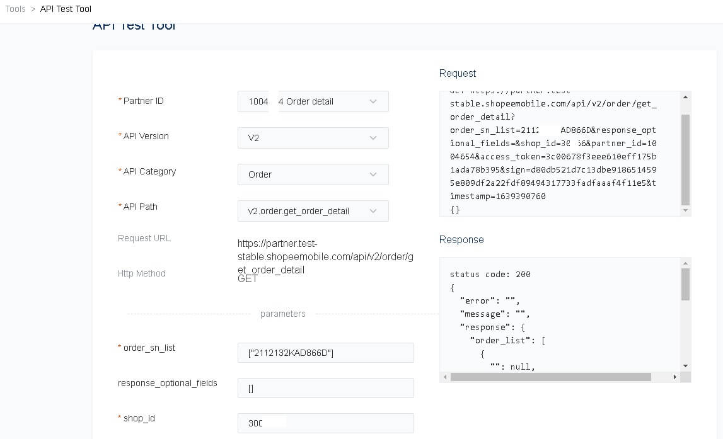This screenshot has width=723, height=439.
Task: Click the API Category dropdown arrow icon
Action: point(372,174)
